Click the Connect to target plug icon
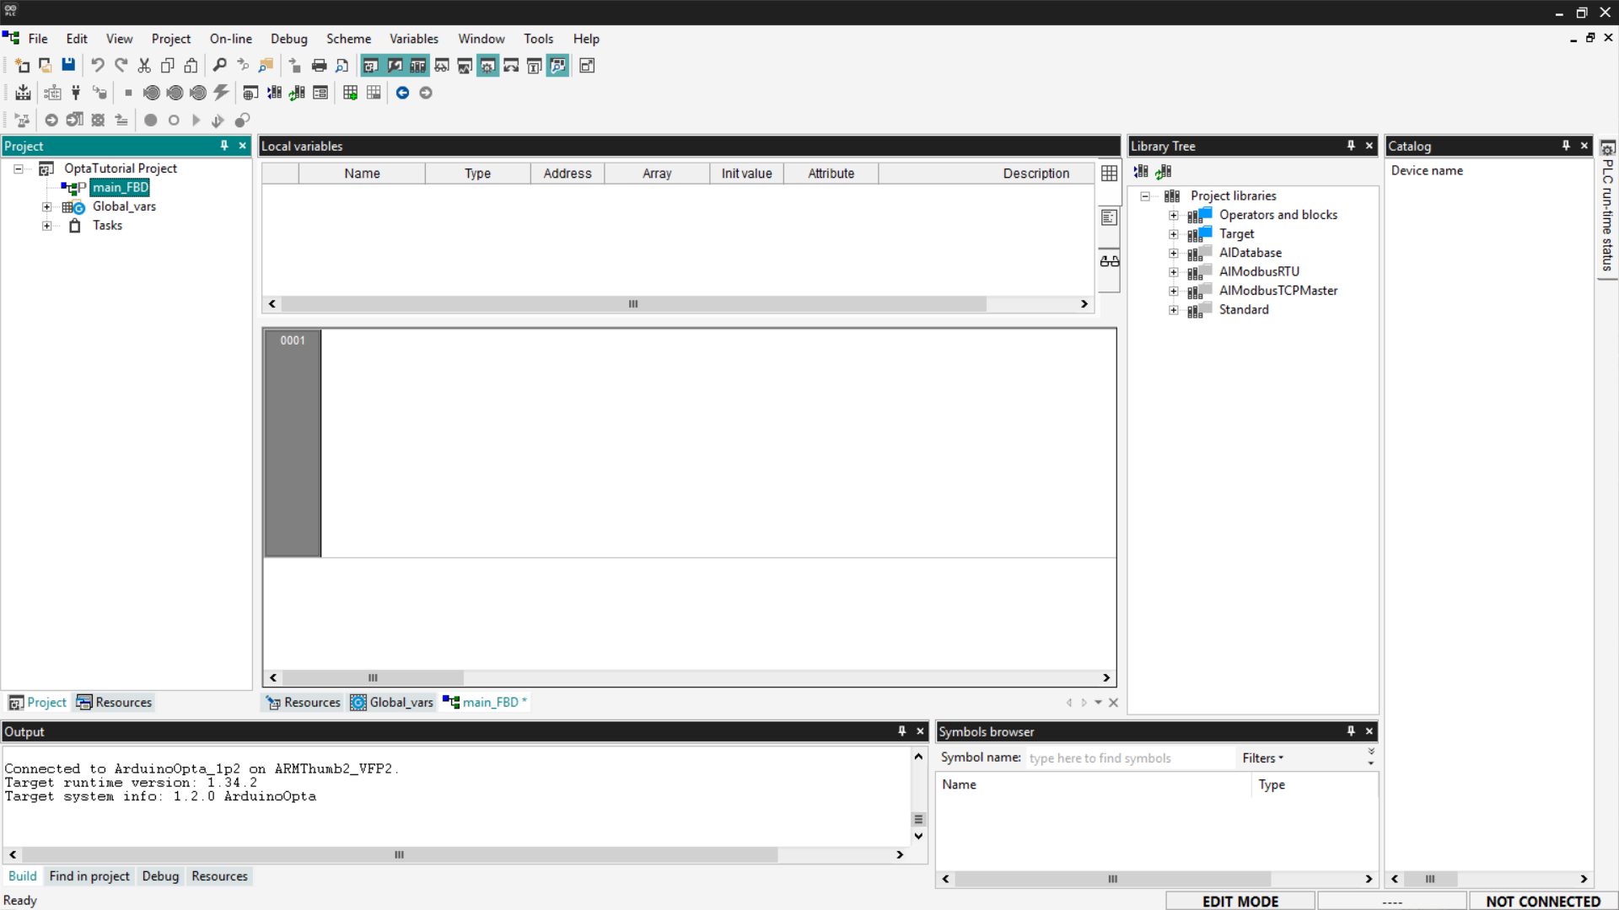 click(76, 93)
